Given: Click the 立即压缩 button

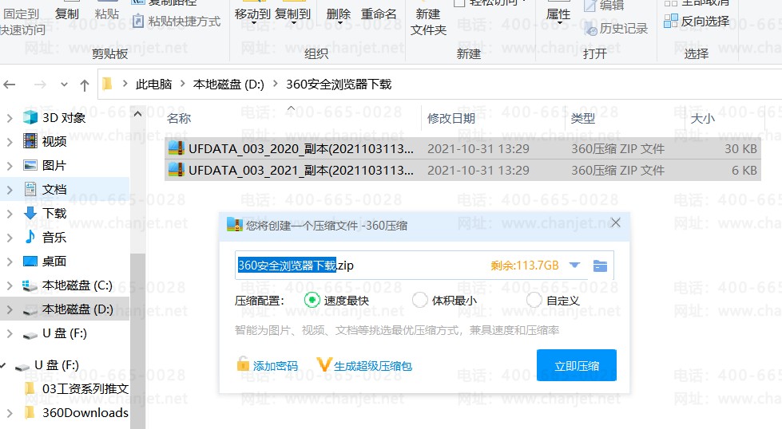Looking at the screenshot, I should [577, 365].
